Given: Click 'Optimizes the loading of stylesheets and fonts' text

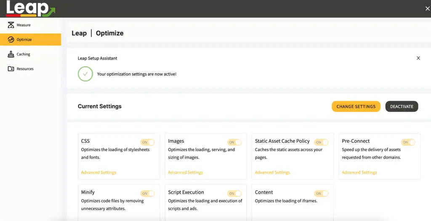Looking at the screenshot, I should tap(115, 154).
